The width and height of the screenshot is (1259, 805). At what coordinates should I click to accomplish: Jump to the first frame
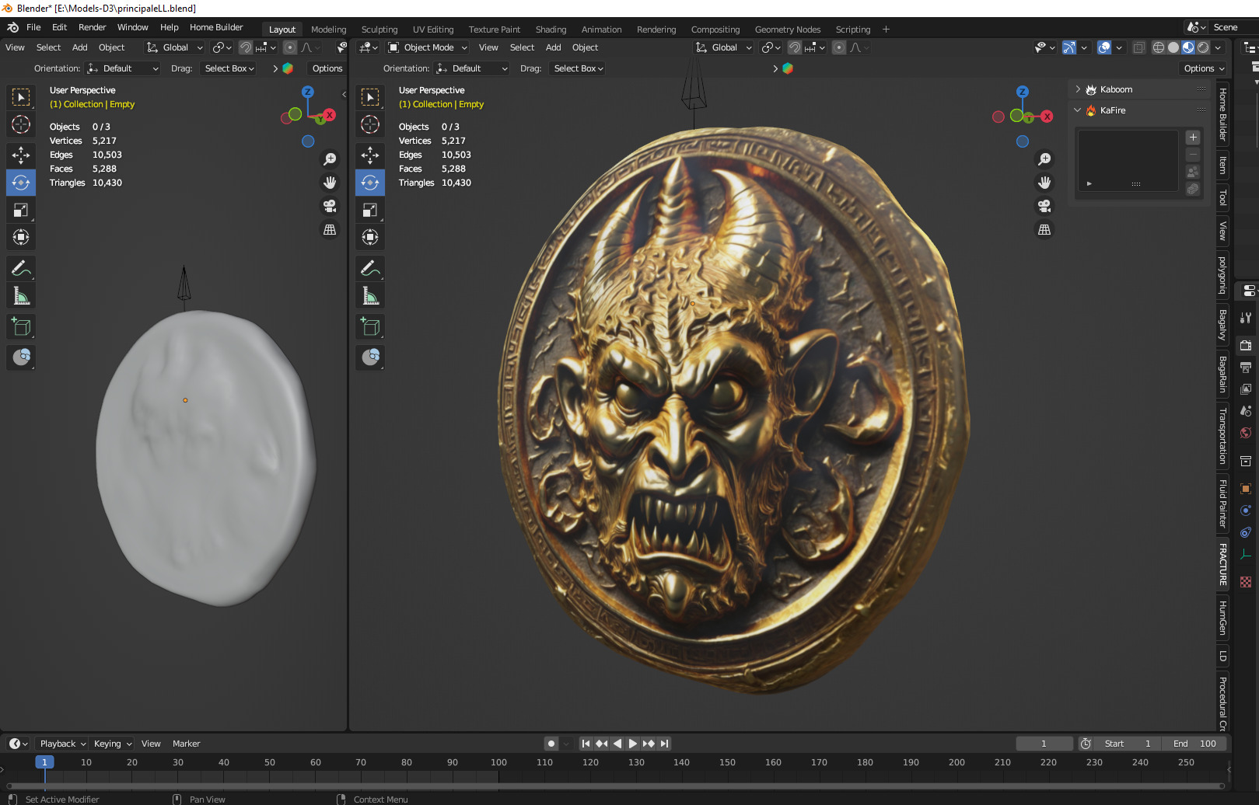click(x=586, y=744)
